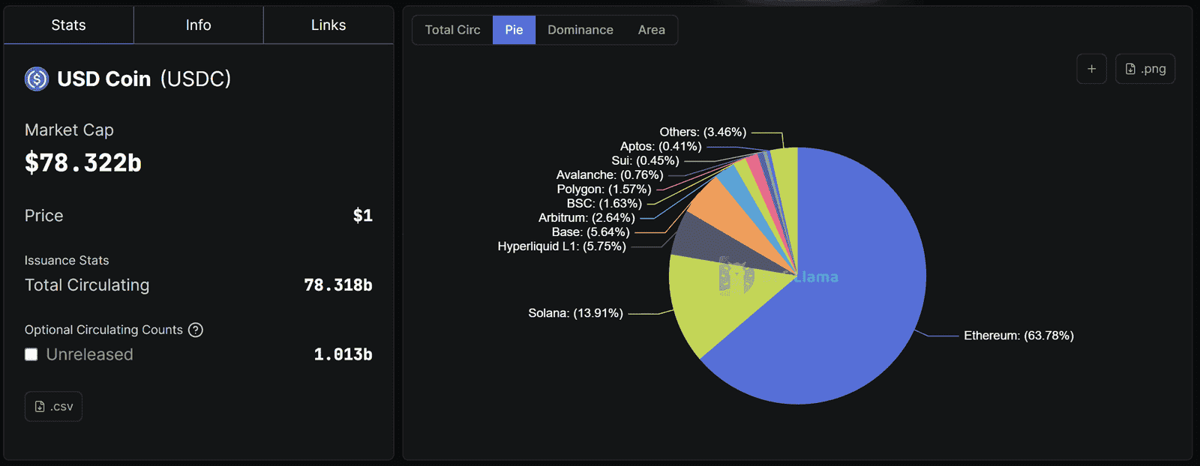The width and height of the screenshot is (1200, 466).
Task: Click the USD Coin logo icon
Action: (37, 79)
